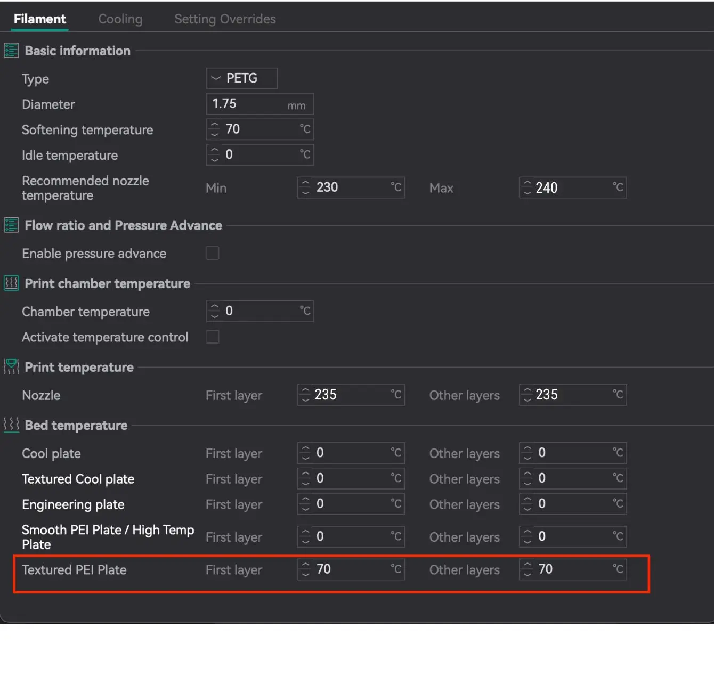Click the Basic information section icon
Image resolution: width=714 pixels, height=685 pixels.
point(11,51)
